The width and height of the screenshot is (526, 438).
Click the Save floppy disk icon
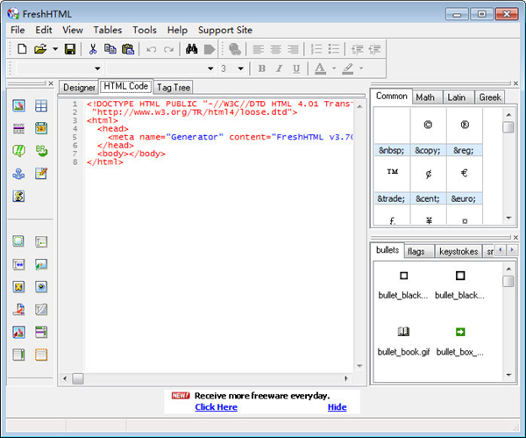[69, 49]
